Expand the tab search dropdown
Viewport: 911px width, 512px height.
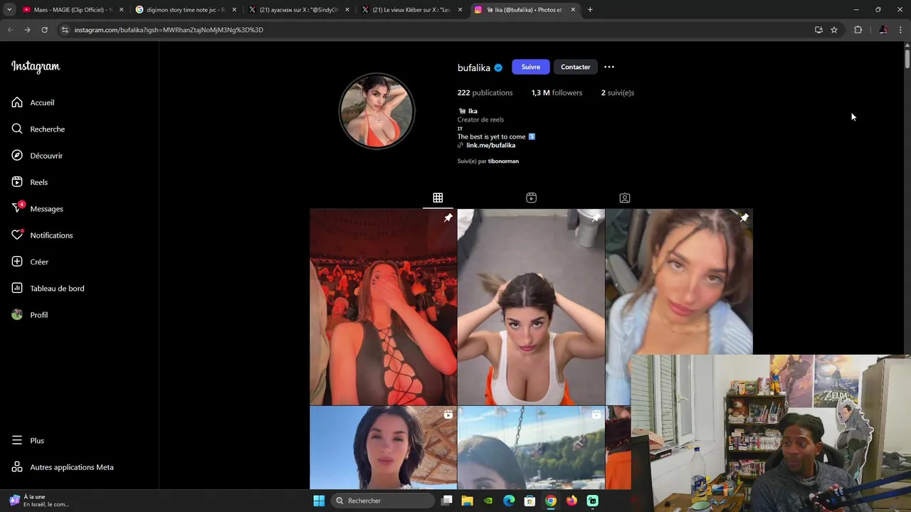[9, 10]
